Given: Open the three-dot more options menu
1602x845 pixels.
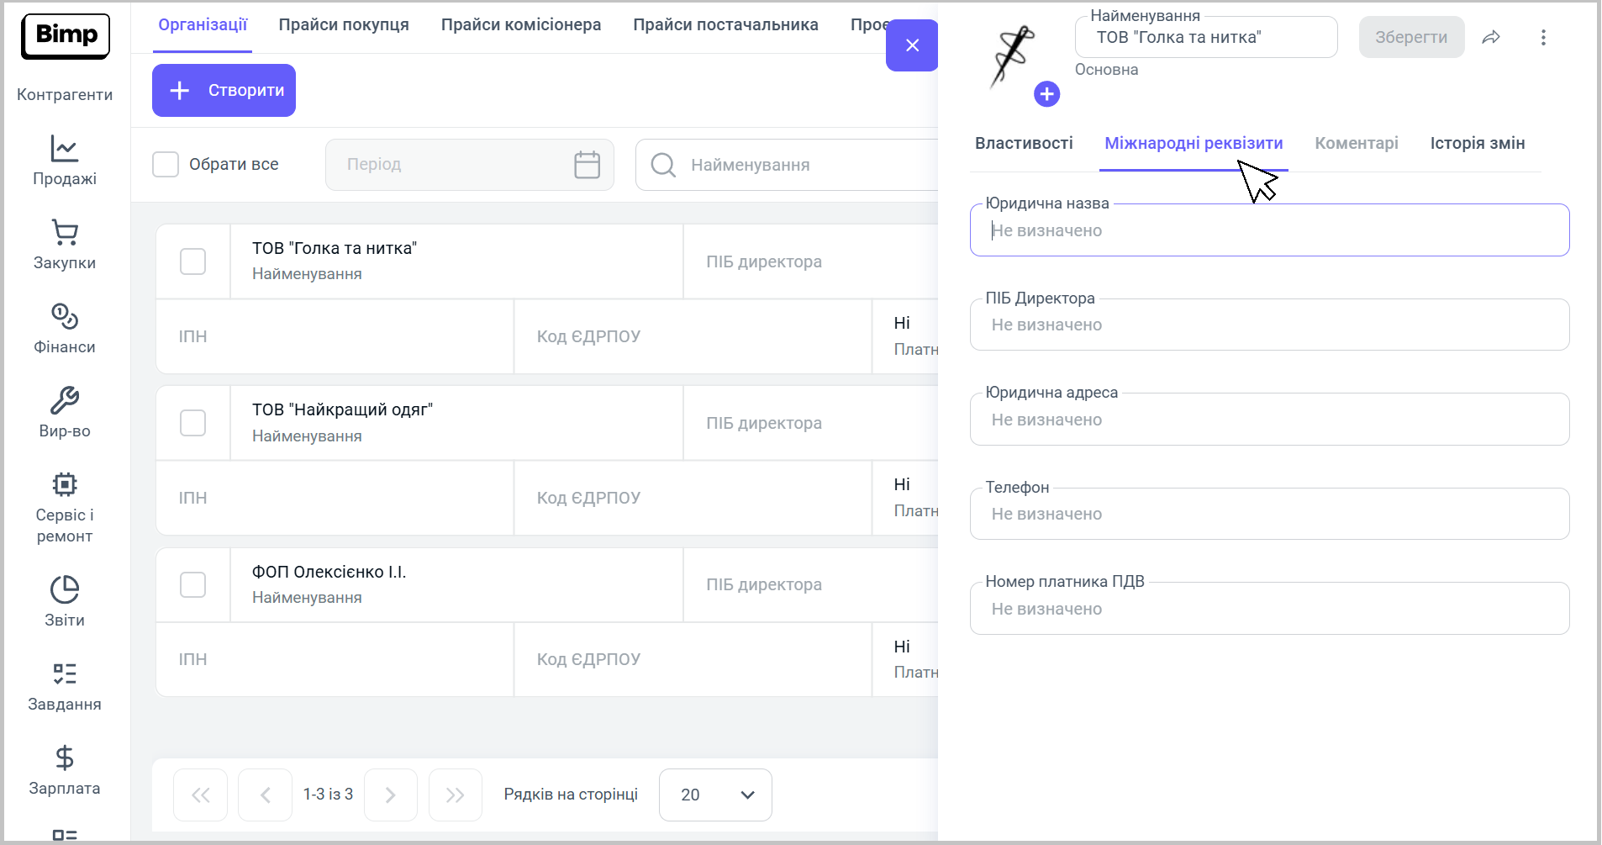Looking at the screenshot, I should tap(1542, 38).
